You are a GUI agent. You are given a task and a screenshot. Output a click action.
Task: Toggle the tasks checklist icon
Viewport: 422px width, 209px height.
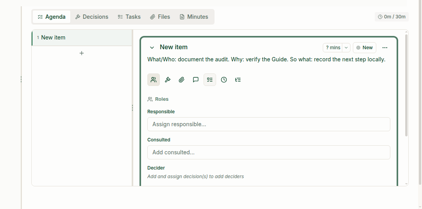pos(210,80)
